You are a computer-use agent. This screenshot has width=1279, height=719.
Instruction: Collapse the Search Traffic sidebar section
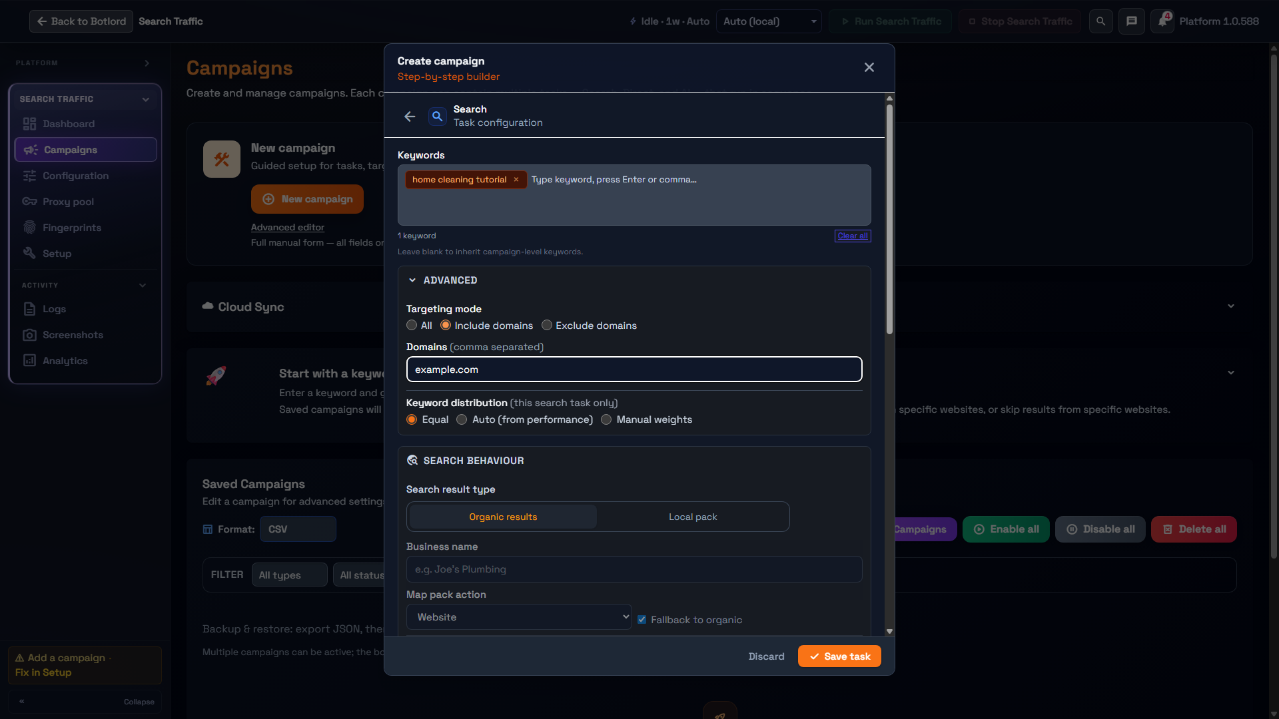click(146, 99)
